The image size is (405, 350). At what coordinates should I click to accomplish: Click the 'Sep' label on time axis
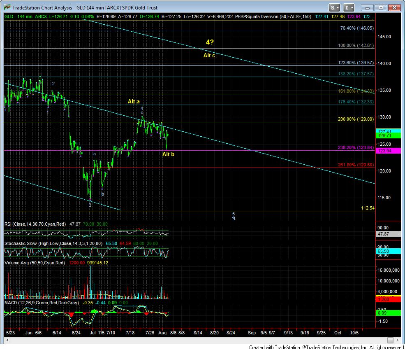[x=252, y=333]
